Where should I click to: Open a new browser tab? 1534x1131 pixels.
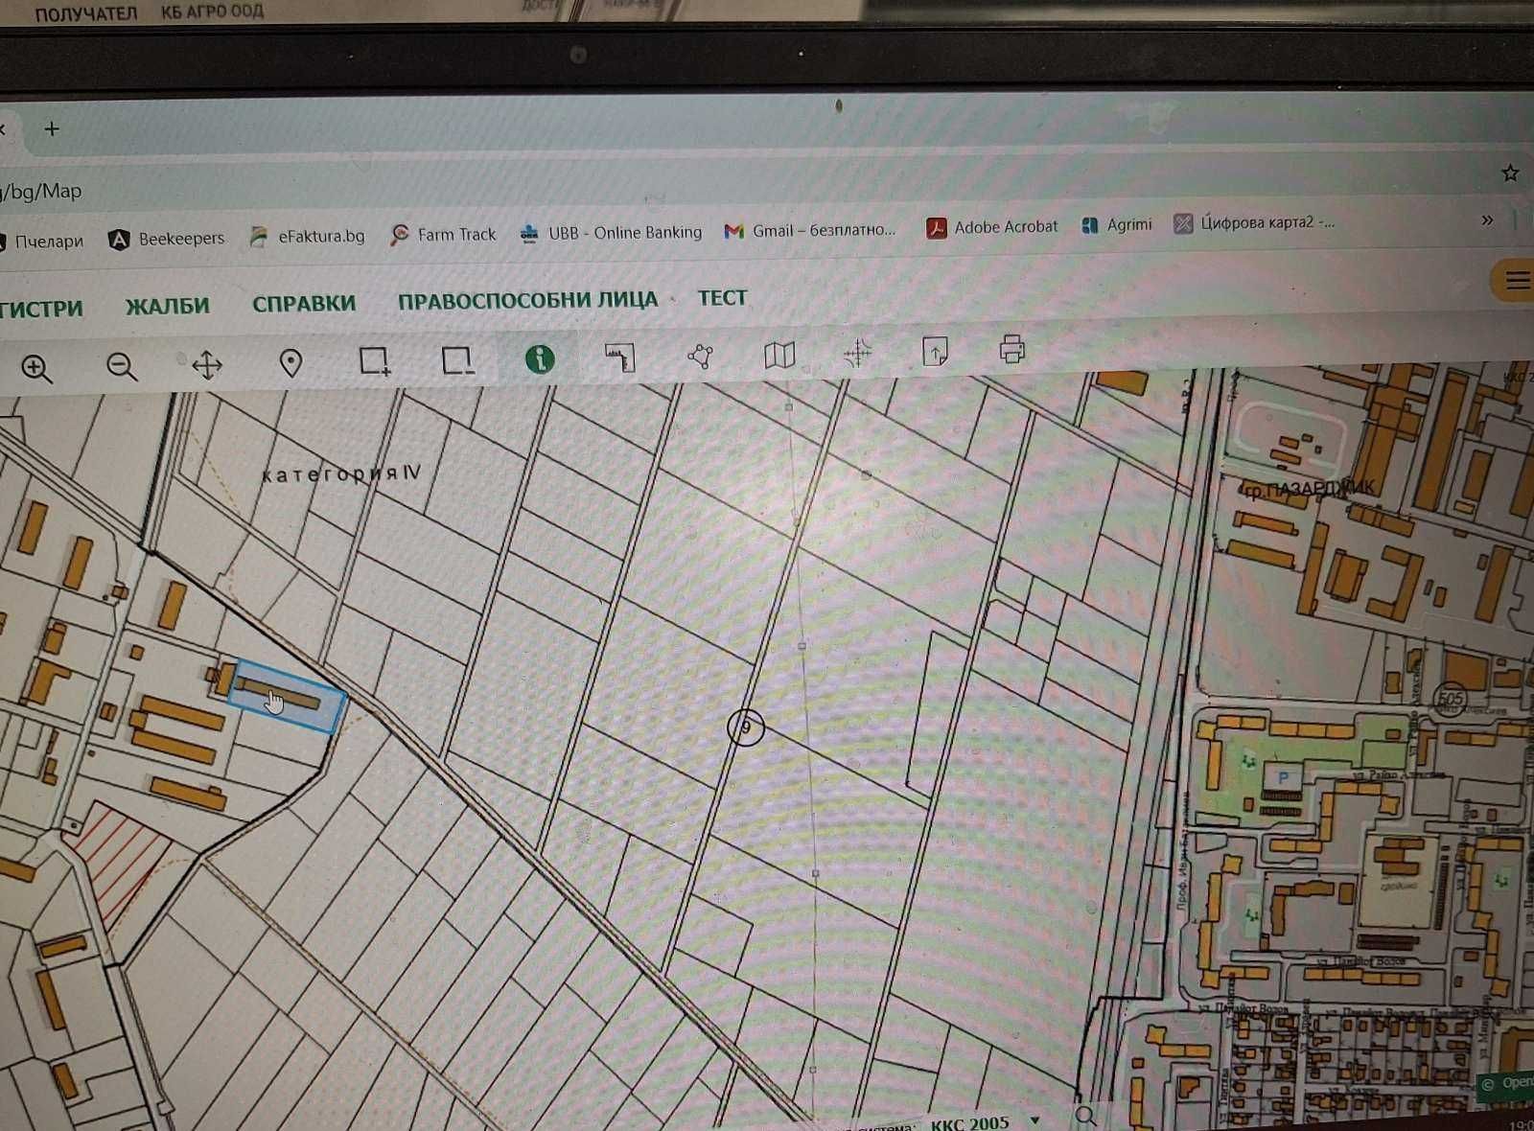52,128
